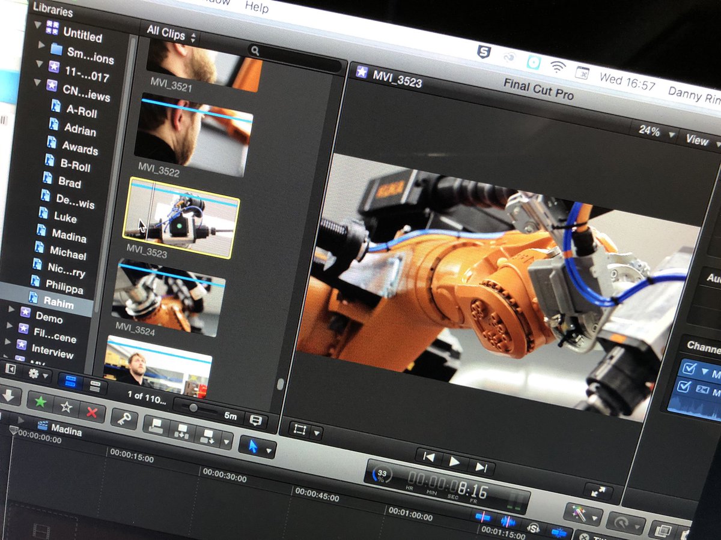Click the Wed 16:57 clock in menu bar

[x=627, y=80]
